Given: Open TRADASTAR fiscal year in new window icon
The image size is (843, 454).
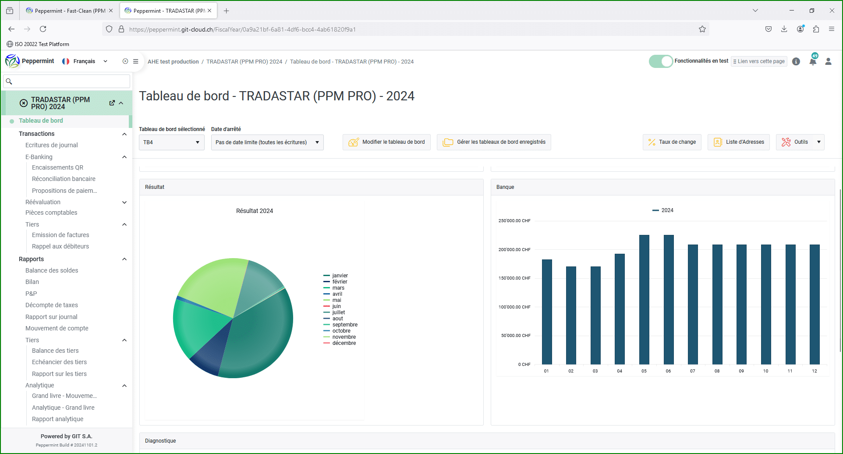Looking at the screenshot, I should (x=112, y=103).
